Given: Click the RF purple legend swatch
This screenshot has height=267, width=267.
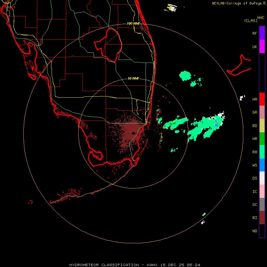Looking at the screenshot, I should click(x=262, y=33).
